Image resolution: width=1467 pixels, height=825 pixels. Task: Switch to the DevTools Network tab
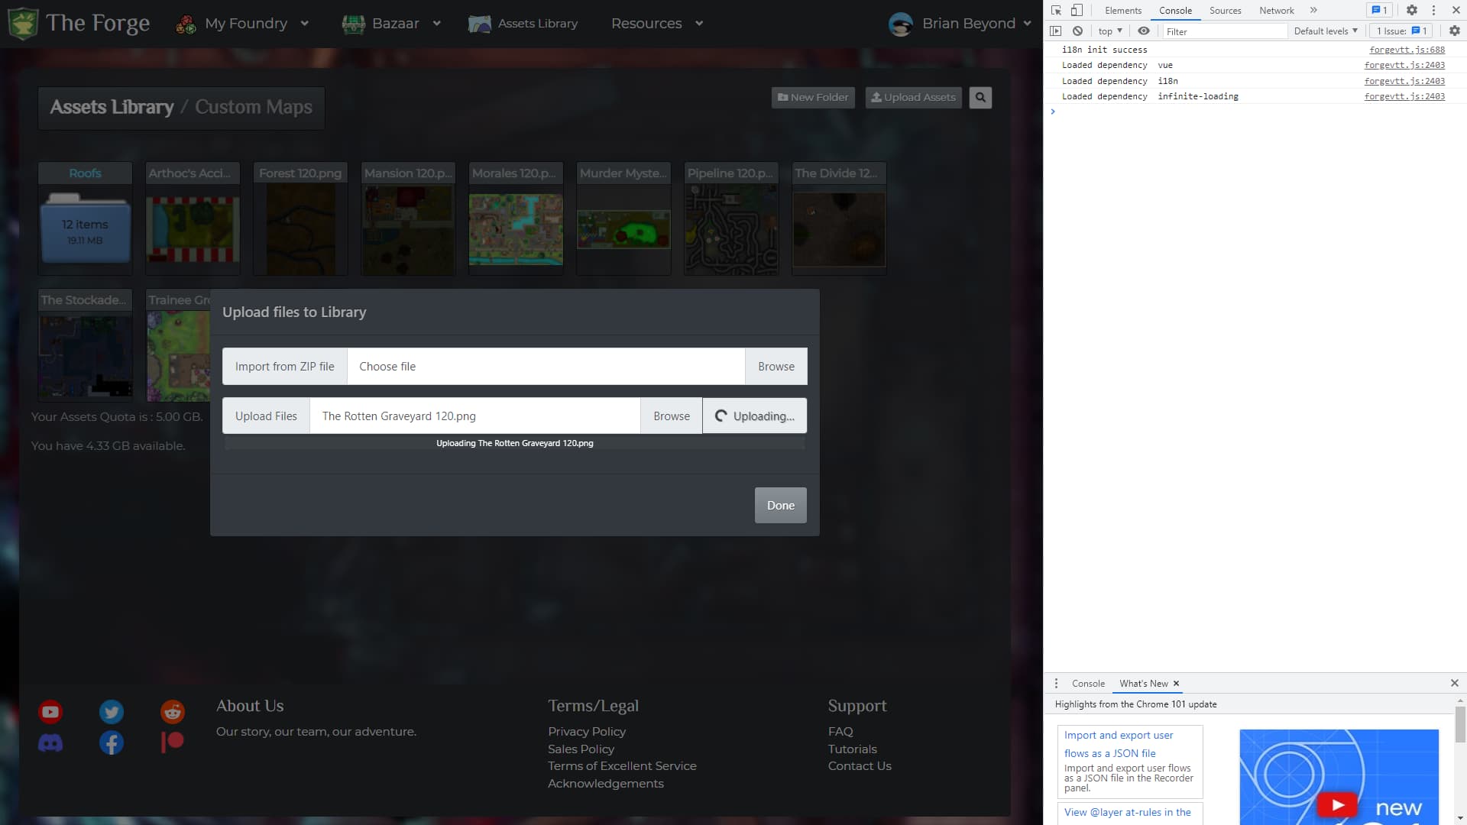click(x=1277, y=11)
